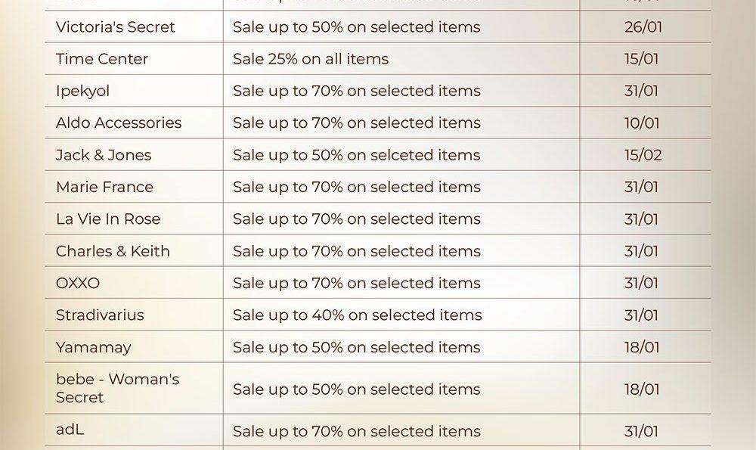The height and width of the screenshot is (450, 756).
Task: Select Aldo Accessories in the table
Action: point(119,123)
